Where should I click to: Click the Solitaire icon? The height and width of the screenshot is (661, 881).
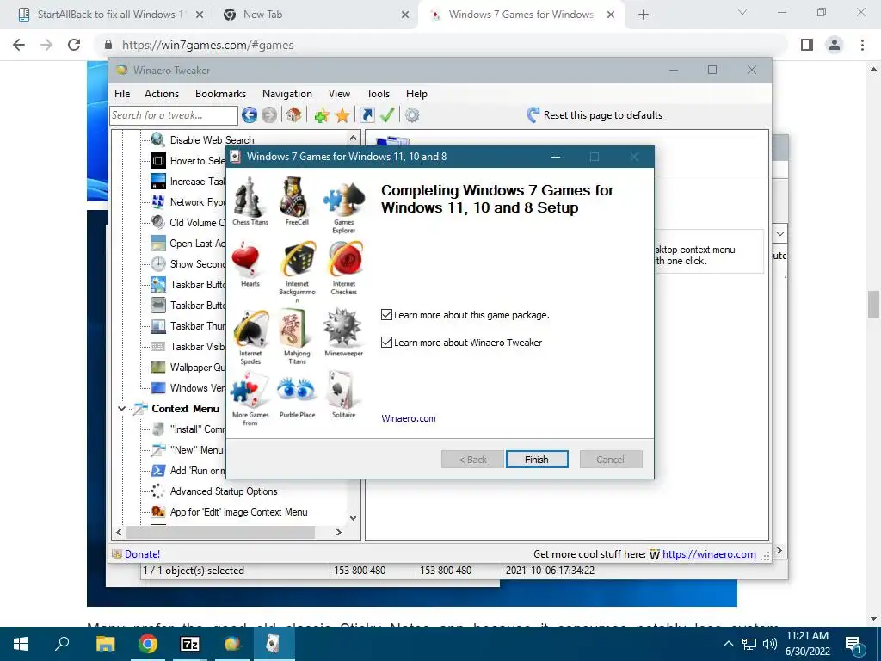(x=343, y=390)
